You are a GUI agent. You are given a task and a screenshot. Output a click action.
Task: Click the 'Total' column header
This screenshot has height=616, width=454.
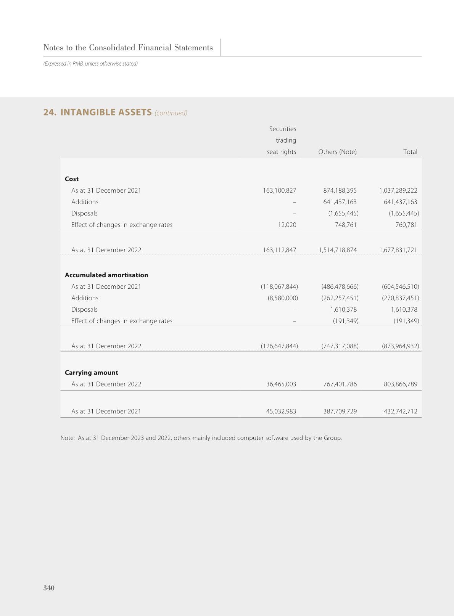tap(410, 152)
